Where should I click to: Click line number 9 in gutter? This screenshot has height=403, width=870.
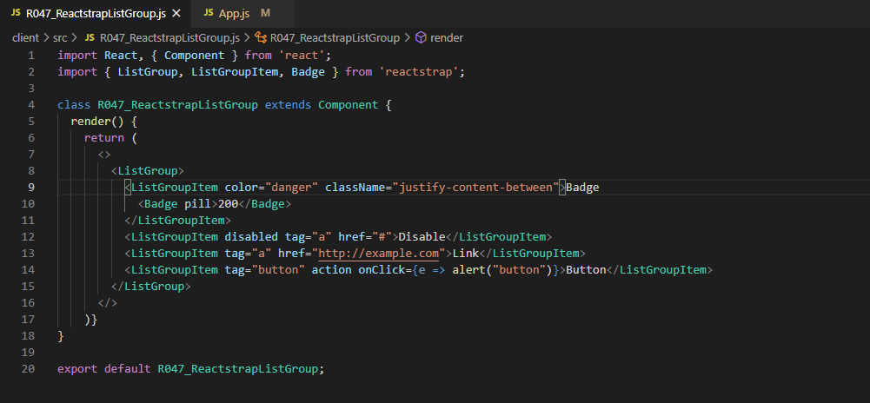coord(31,188)
